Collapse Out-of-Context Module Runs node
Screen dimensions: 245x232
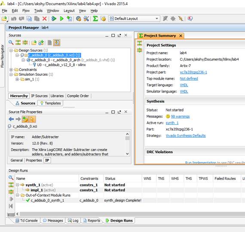pos(18,195)
